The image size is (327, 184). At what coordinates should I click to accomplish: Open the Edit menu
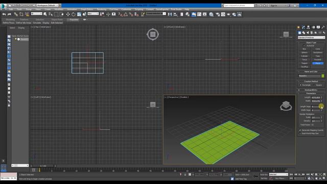(x=11, y=9)
